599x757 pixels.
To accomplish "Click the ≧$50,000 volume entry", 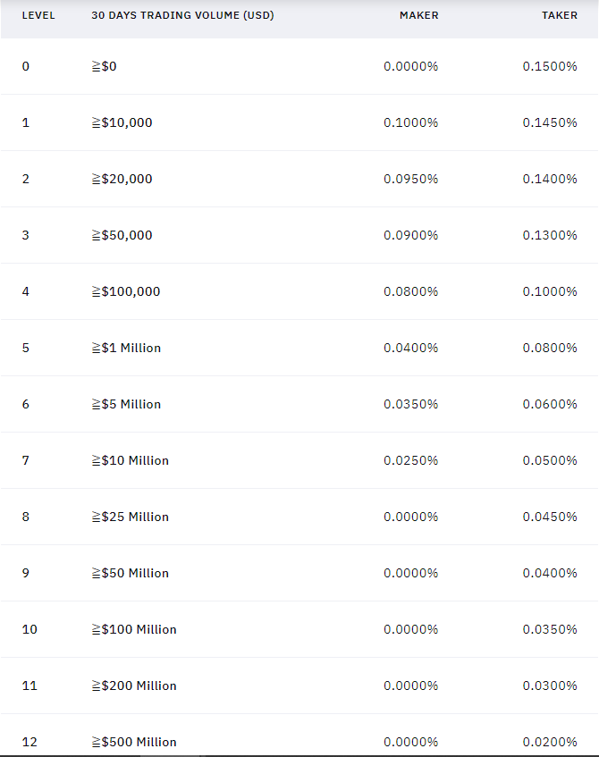I will click(x=122, y=235).
